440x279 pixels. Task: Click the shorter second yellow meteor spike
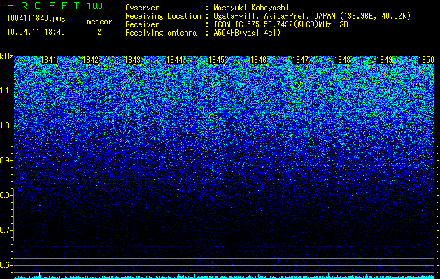pos(40,275)
